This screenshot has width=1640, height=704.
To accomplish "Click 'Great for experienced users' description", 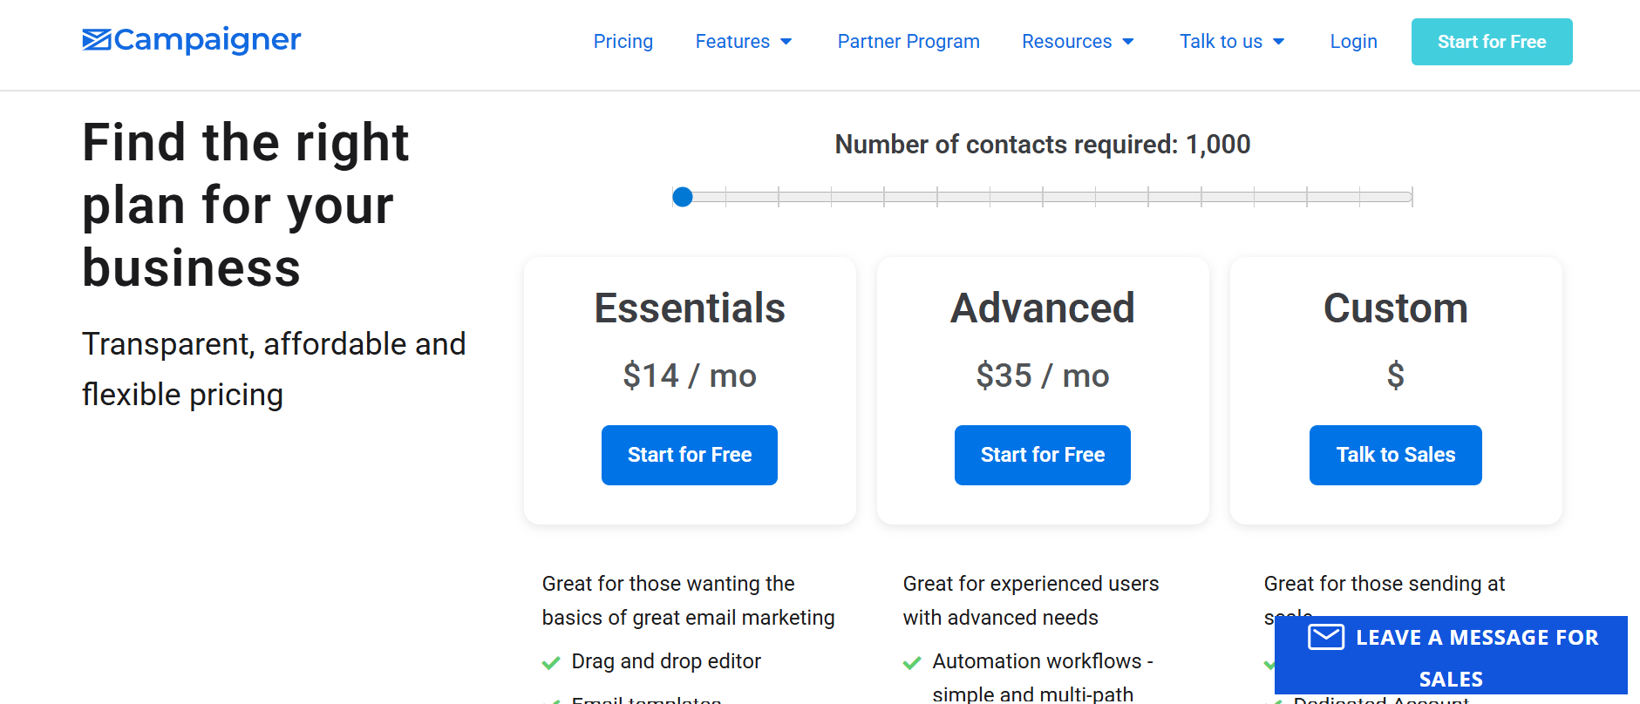I will click(x=1031, y=600).
